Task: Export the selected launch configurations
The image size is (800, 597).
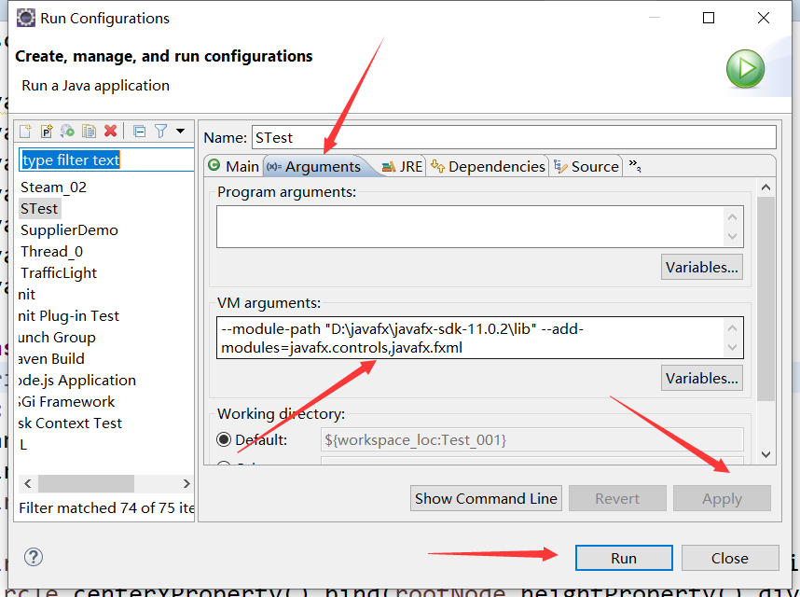Action: 68,132
